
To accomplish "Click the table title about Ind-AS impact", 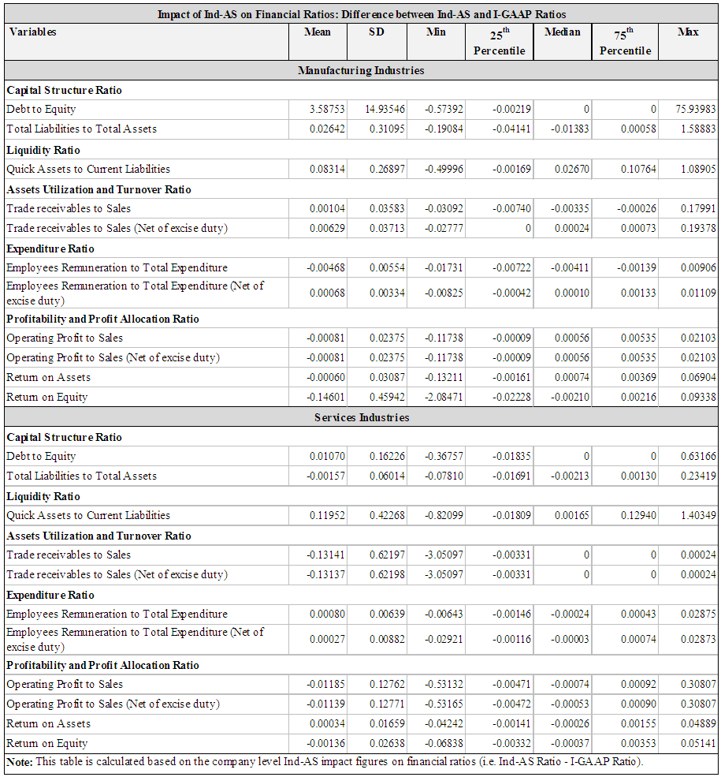I will click(362, 14).
